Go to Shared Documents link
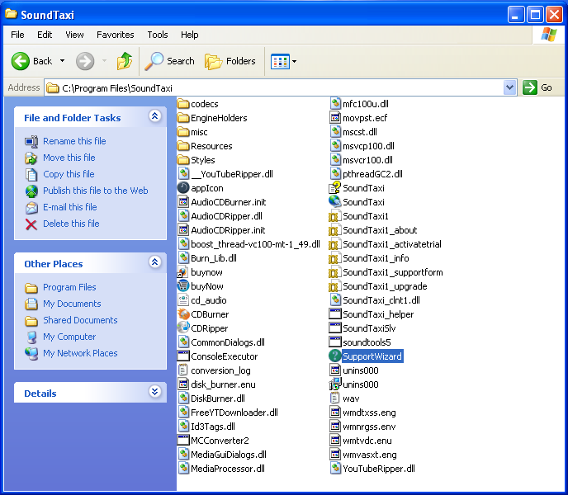This screenshot has height=495, width=568. pyautogui.click(x=80, y=320)
